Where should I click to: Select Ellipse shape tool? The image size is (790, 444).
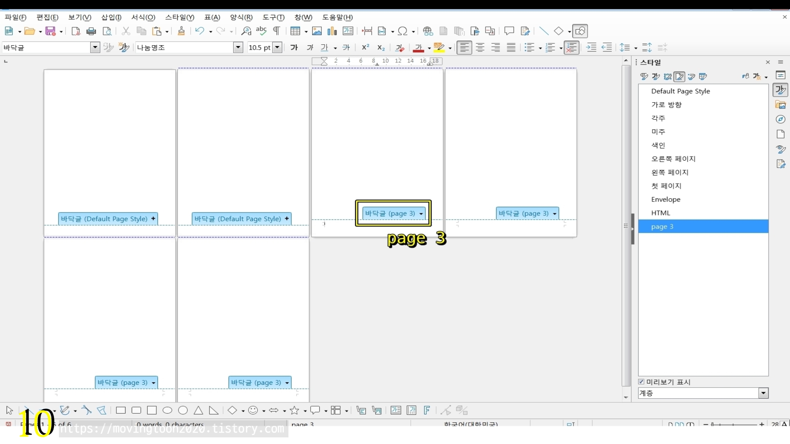click(167, 410)
